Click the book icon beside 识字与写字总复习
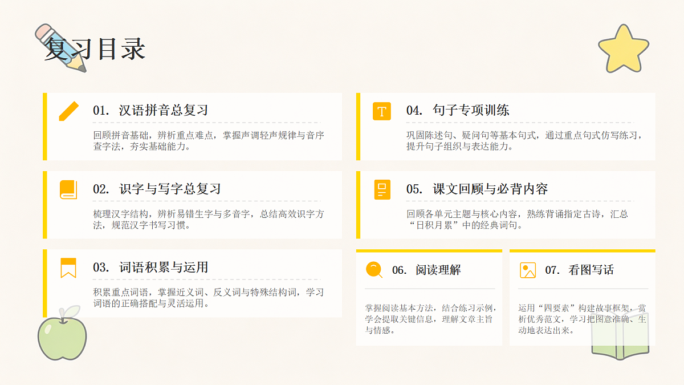 68,189
